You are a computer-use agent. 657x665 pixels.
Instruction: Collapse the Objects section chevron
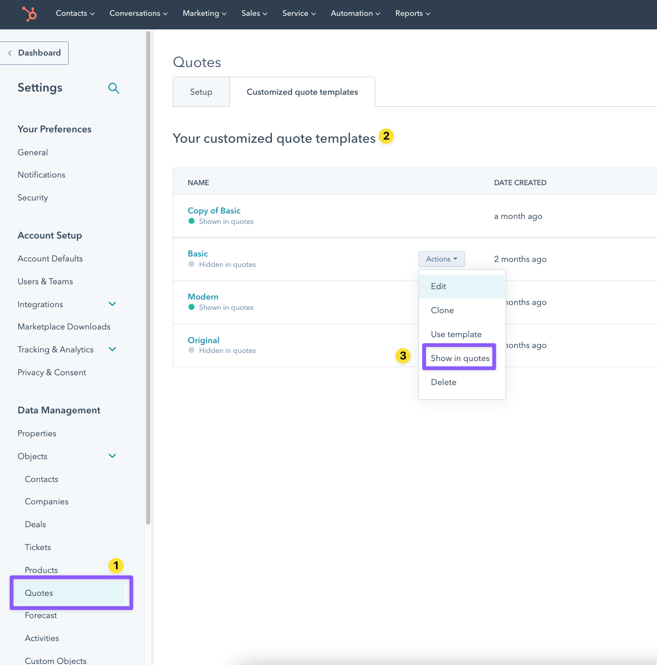(112, 456)
